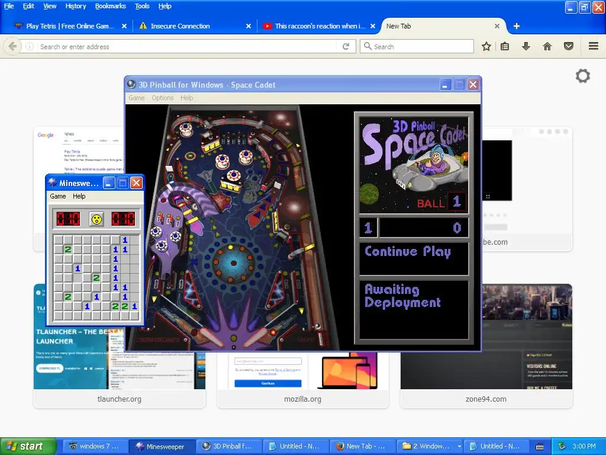Open the Firefox hamburger menu
Viewport: 606px width, 455px height.
click(x=594, y=46)
